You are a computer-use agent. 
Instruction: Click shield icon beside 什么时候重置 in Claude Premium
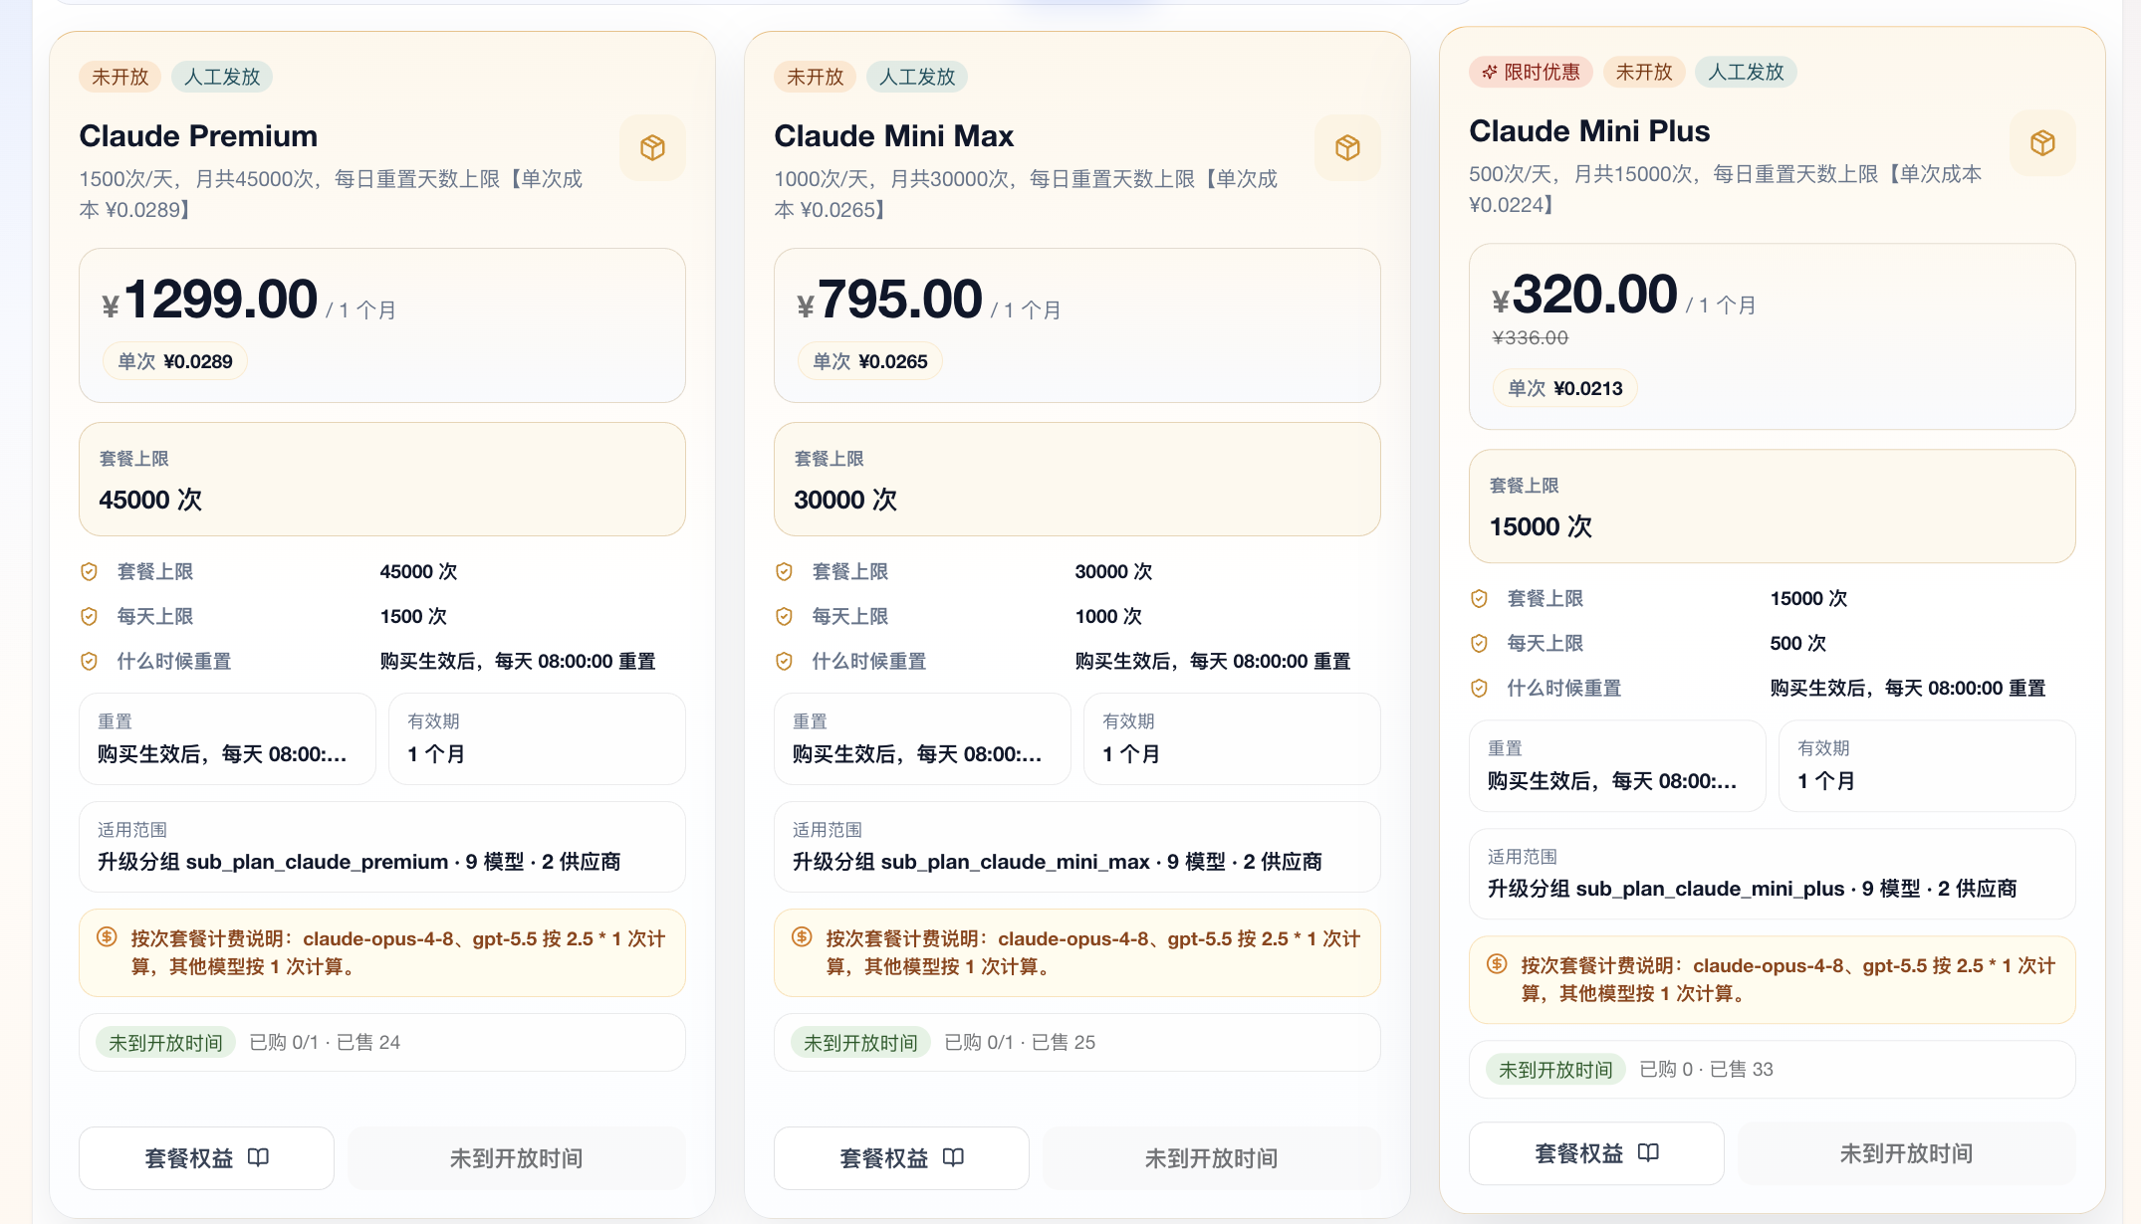(x=89, y=661)
